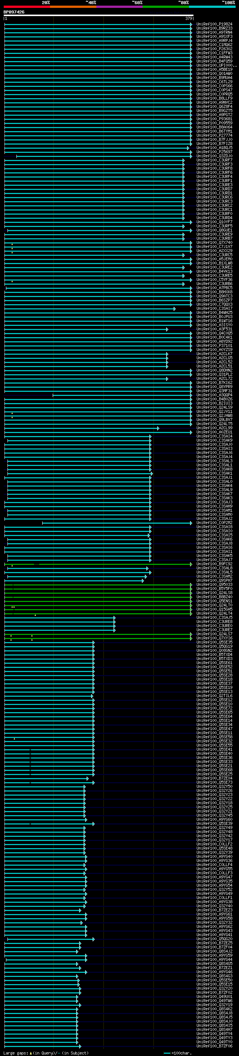The image size is (239, 1056).
Task: Select hit label UniRef100_Q2TIL6
Action: (214, 696)
